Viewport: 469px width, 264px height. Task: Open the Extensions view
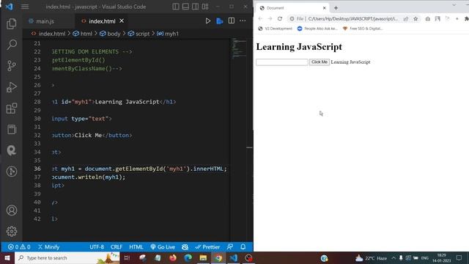coord(12,109)
